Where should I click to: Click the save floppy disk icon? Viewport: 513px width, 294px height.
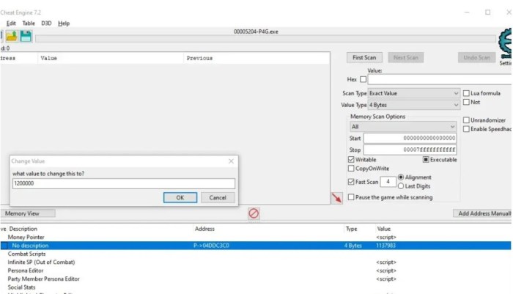[26, 36]
